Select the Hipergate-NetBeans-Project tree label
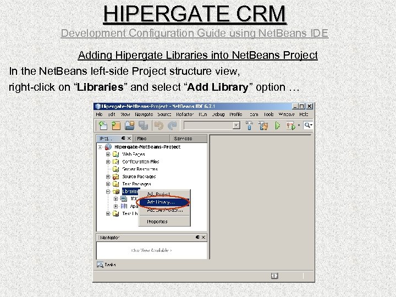Viewport: 396px width, 297px height. 147,147
